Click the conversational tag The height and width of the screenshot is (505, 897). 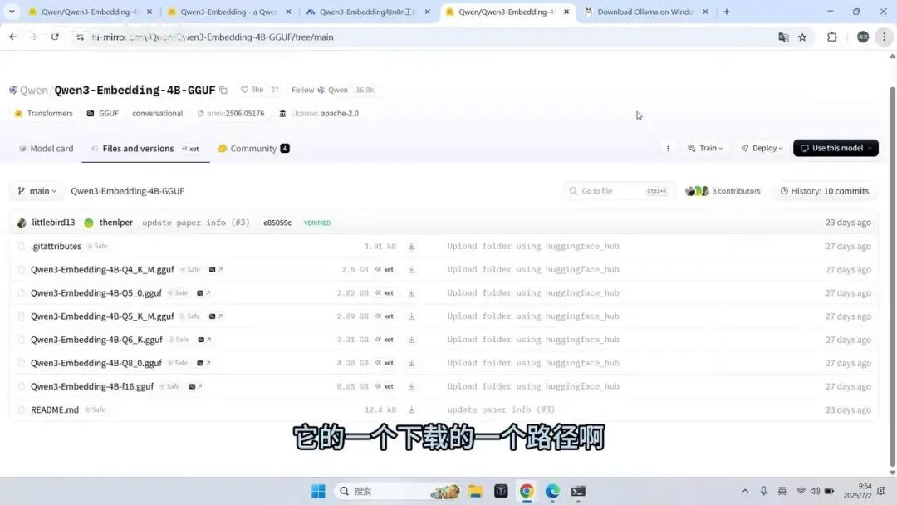[x=157, y=113]
